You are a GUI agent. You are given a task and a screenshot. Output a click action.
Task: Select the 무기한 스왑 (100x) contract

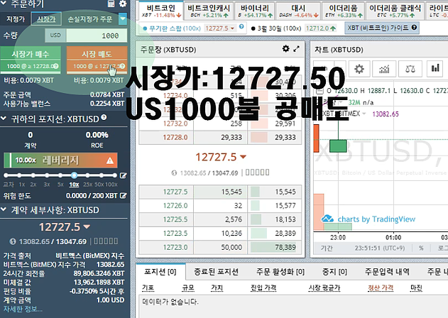tap(170, 28)
